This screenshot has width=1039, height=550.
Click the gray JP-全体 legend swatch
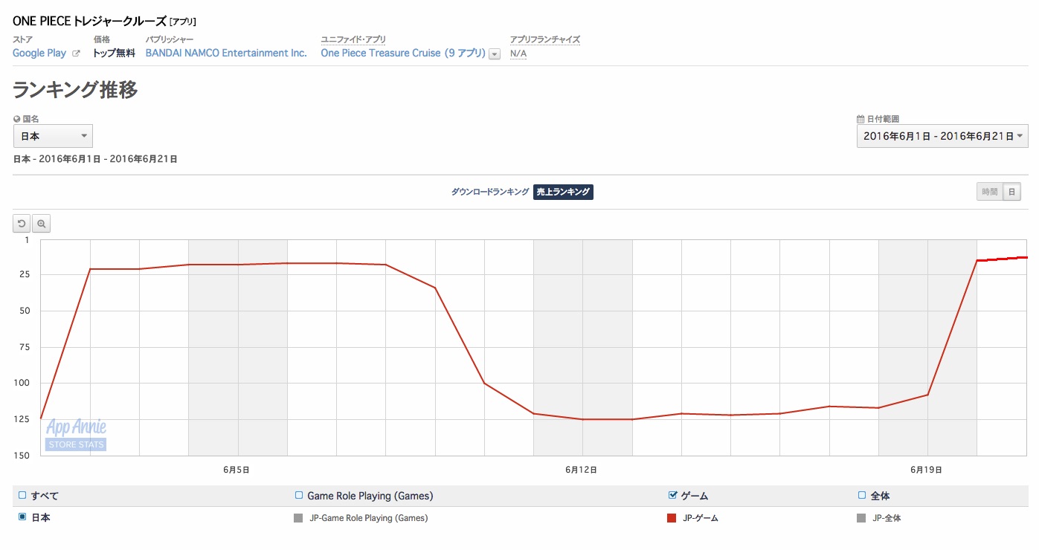pos(861,518)
